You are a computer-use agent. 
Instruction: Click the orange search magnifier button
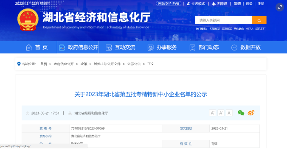[x=259, y=20]
